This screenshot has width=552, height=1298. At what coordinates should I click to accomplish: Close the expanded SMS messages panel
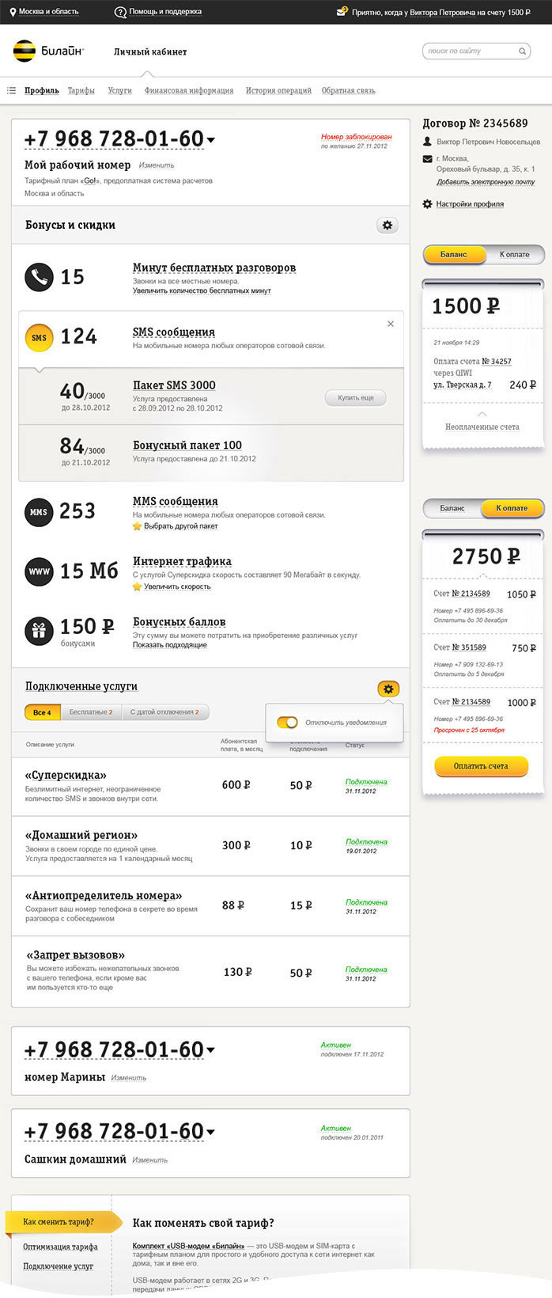391,324
